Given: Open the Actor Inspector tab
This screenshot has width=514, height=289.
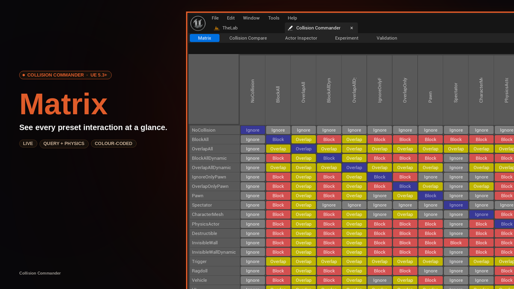Looking at the screenshot, I should (301, 38).
